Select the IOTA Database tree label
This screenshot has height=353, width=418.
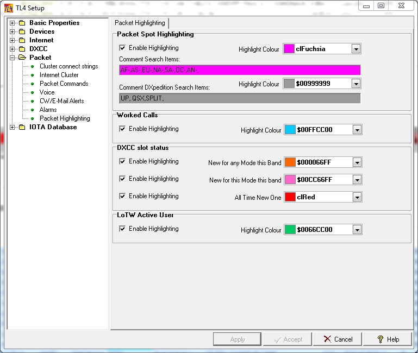(x=53, y=127)
